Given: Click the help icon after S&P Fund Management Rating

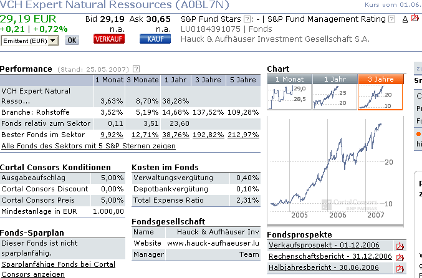Looking at the screenshot, I should pos(391,19).
